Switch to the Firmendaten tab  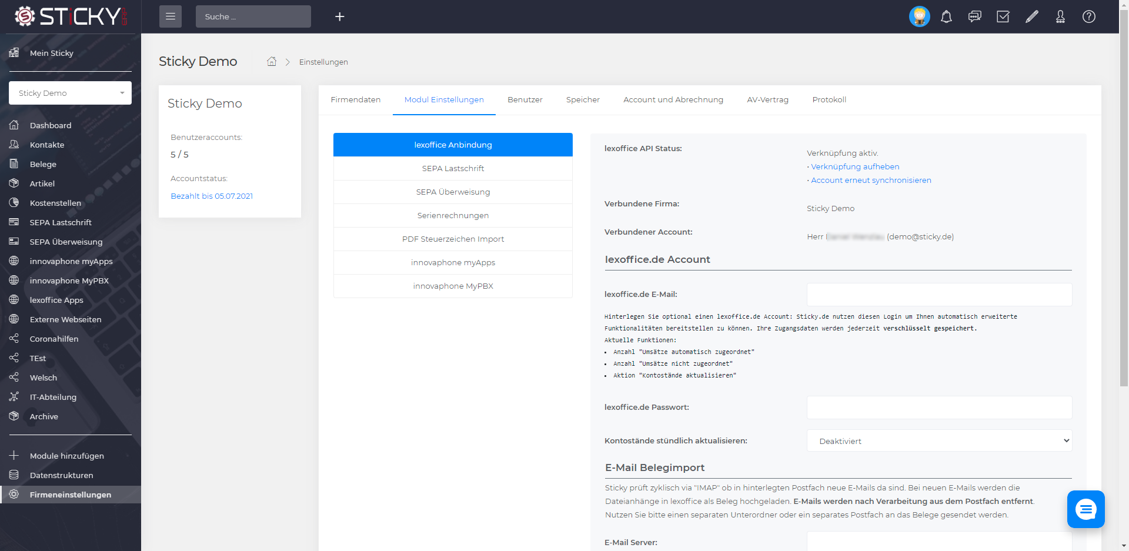(356, 99)
